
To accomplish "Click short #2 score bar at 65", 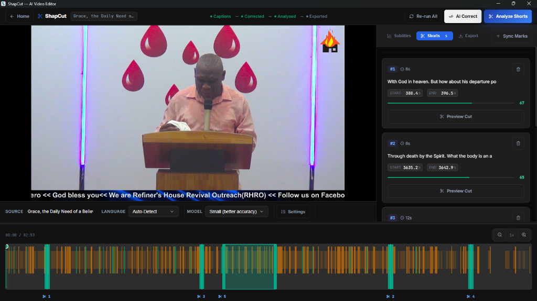I will click(x=450, y=177).
